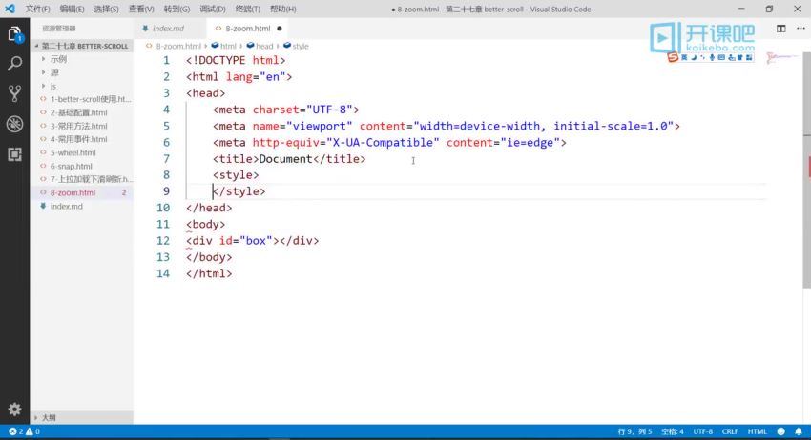811x440 pixels.
Task: Open 1-better-scroll使用 file in explorer
Action: pyautogui.click(x=91, y=99)
